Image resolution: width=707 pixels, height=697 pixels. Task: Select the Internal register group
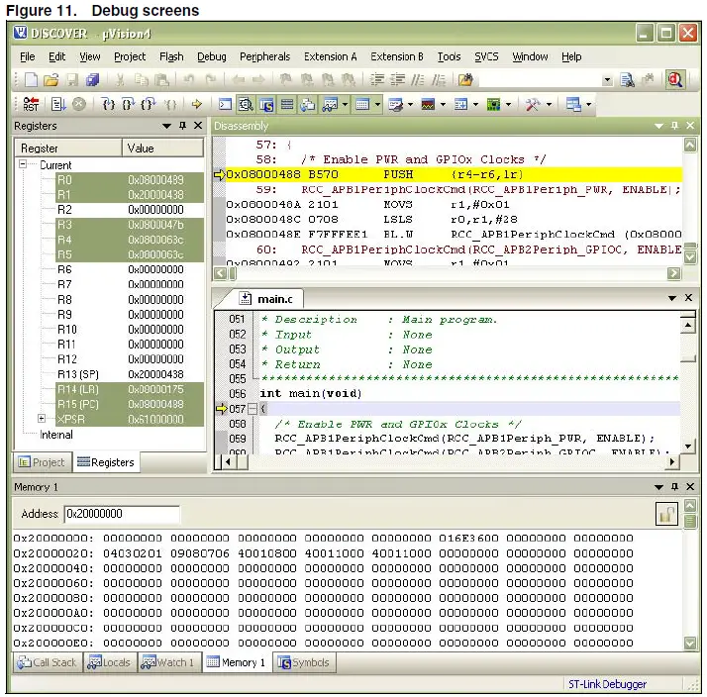[x=55, y=435]
